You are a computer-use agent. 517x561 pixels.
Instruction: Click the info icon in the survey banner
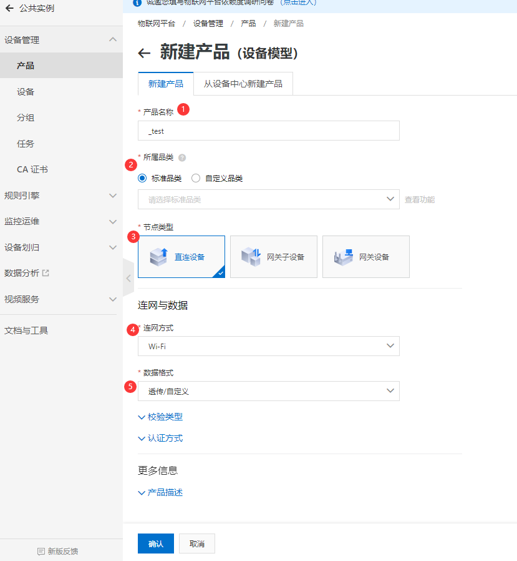[137, 4]
